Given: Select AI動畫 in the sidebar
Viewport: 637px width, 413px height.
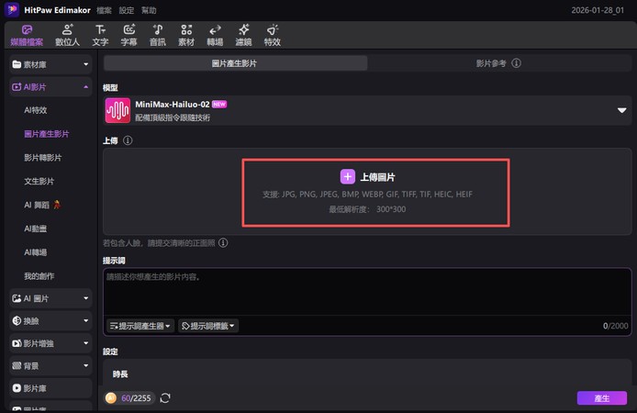Looking at the screenshot, I should tap(36, 229).
